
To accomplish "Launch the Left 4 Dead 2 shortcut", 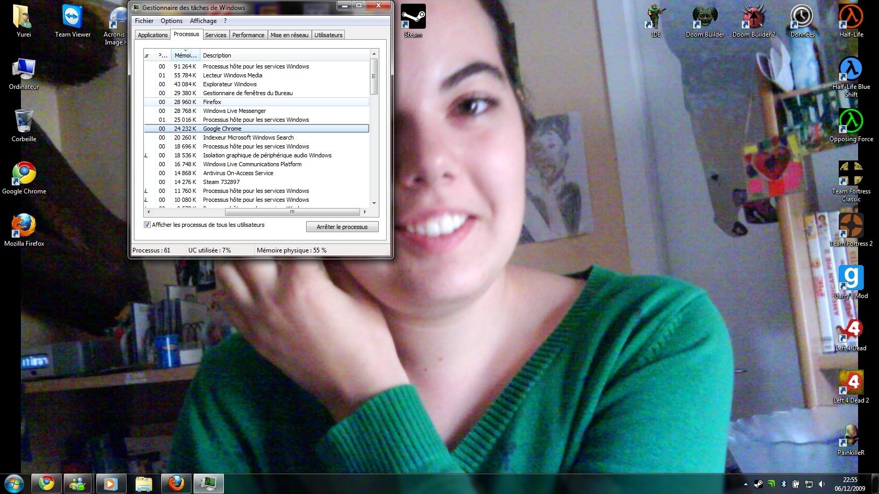I will pos(851,387).
